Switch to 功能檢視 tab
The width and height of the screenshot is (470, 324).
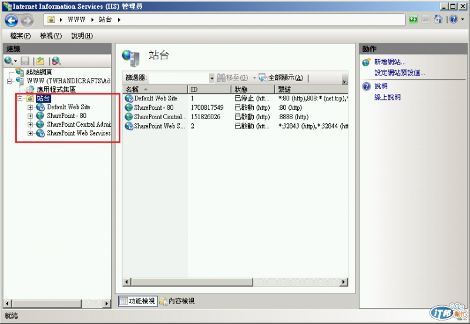click(x=137, y=301)
